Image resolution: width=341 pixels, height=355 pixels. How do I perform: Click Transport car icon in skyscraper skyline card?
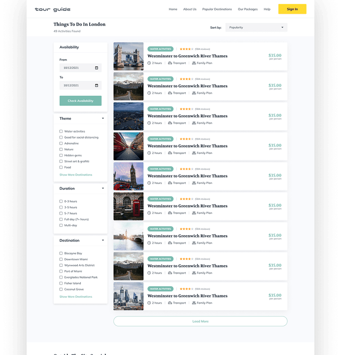coord(170,303)
